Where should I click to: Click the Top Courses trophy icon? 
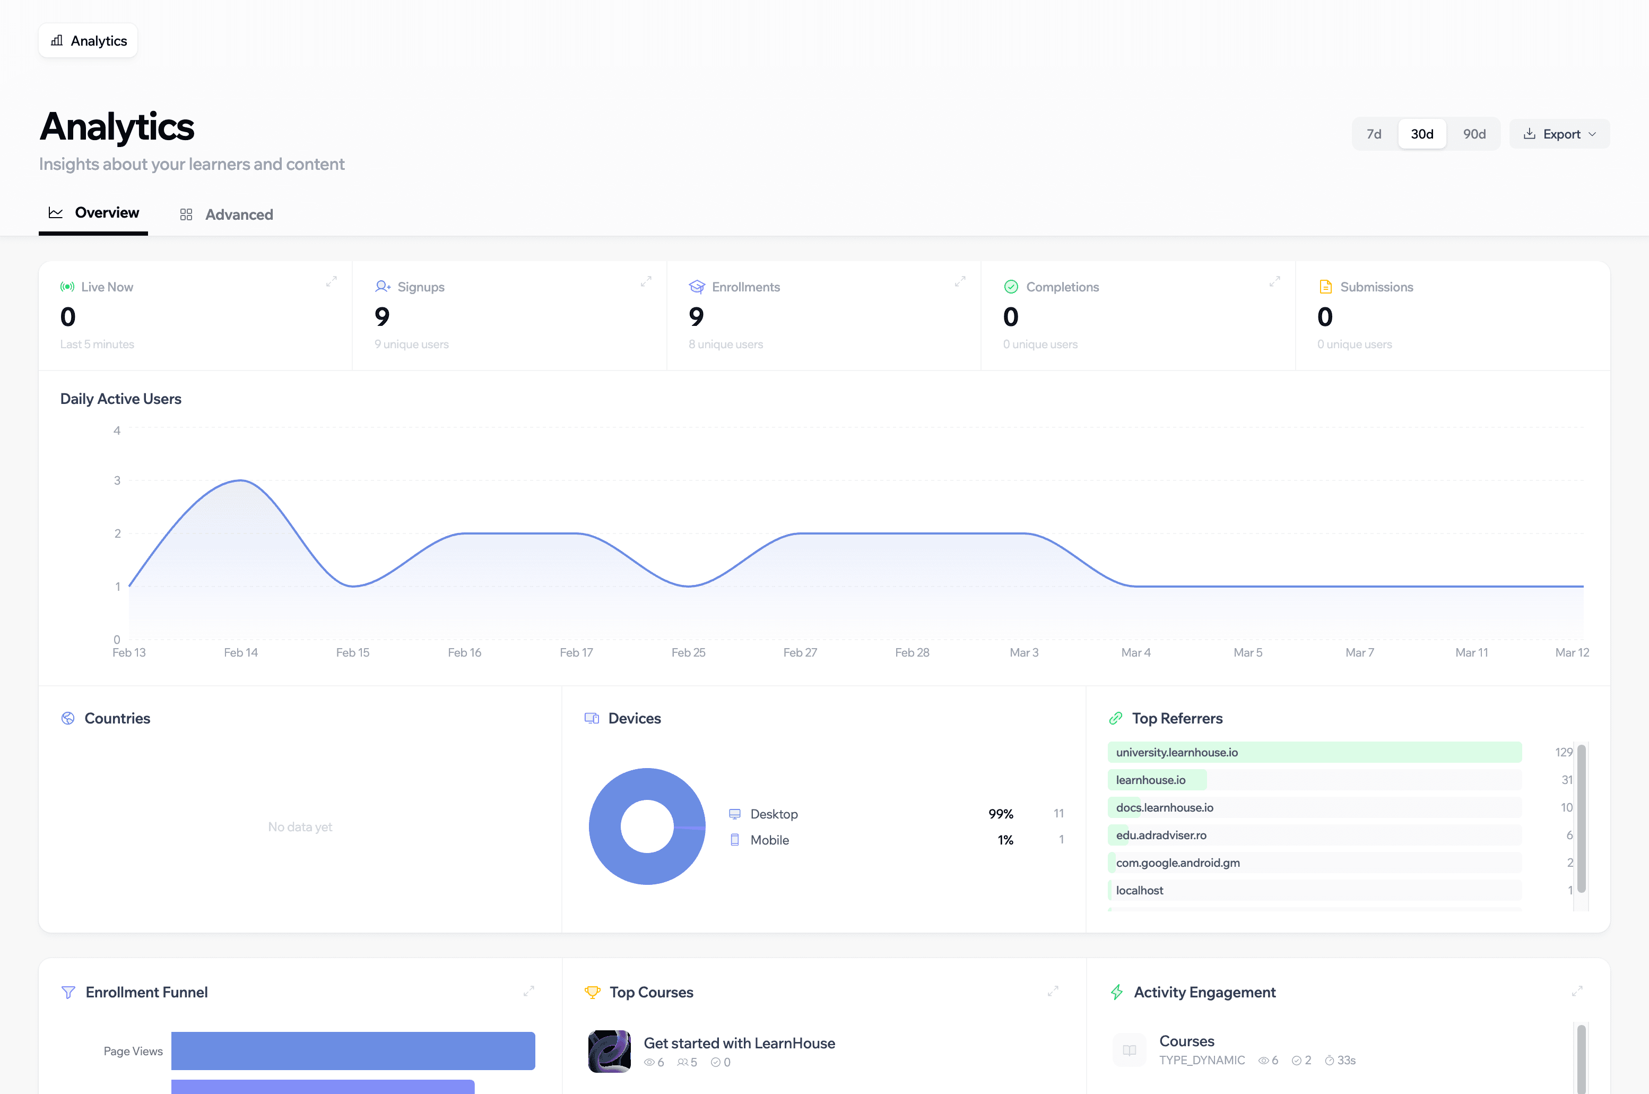point(593,992)
